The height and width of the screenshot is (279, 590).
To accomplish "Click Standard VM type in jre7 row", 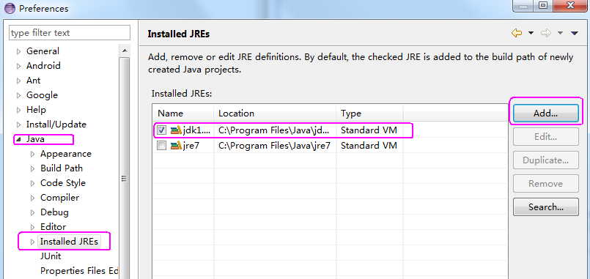I will coord(369,146).
